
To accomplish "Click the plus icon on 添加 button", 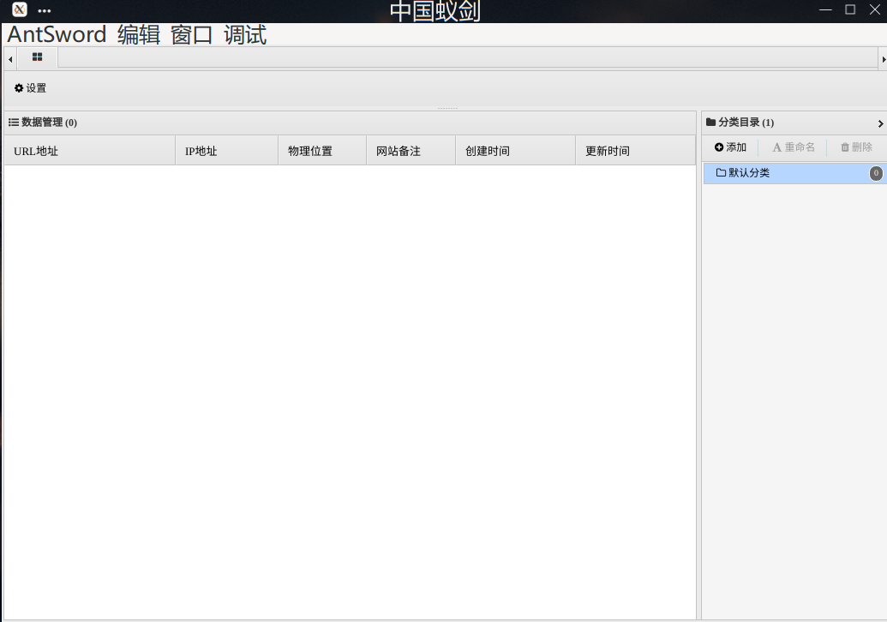I will (720, 147).
